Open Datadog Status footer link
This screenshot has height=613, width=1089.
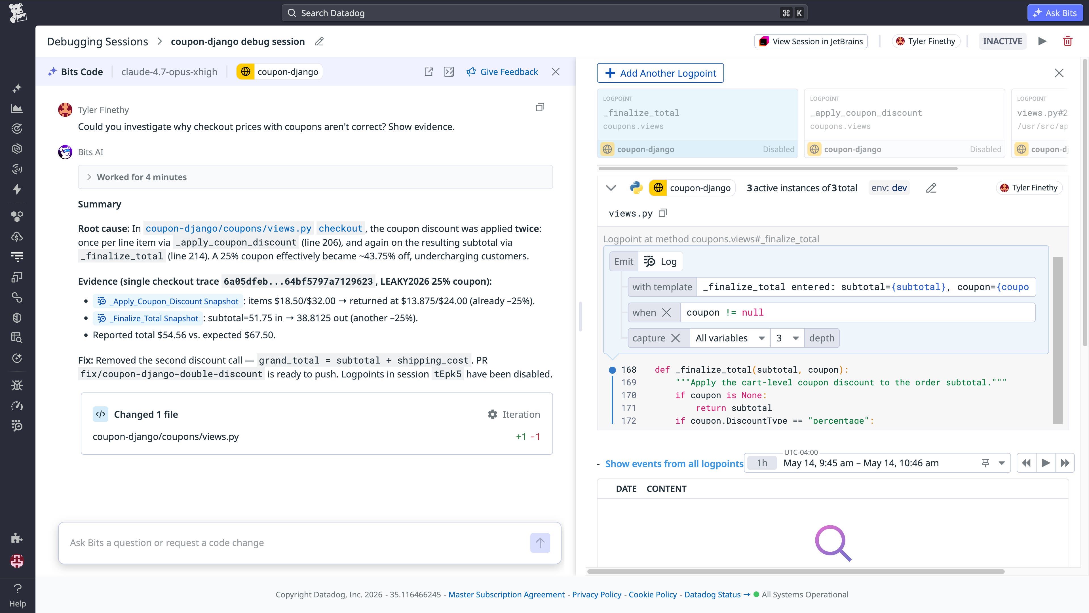[717, 594]
